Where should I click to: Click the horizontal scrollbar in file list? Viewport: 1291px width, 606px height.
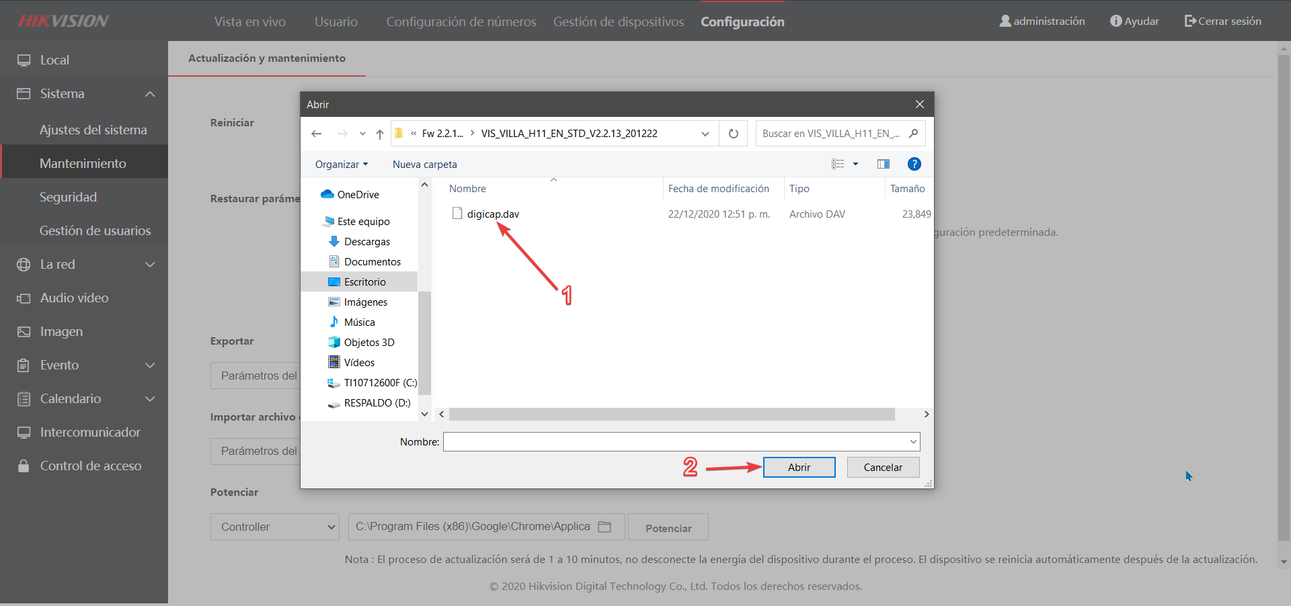[672, 415]
